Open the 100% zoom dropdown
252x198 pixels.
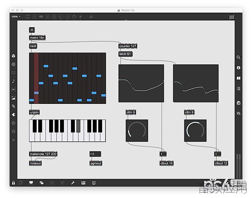pos(16,16)
